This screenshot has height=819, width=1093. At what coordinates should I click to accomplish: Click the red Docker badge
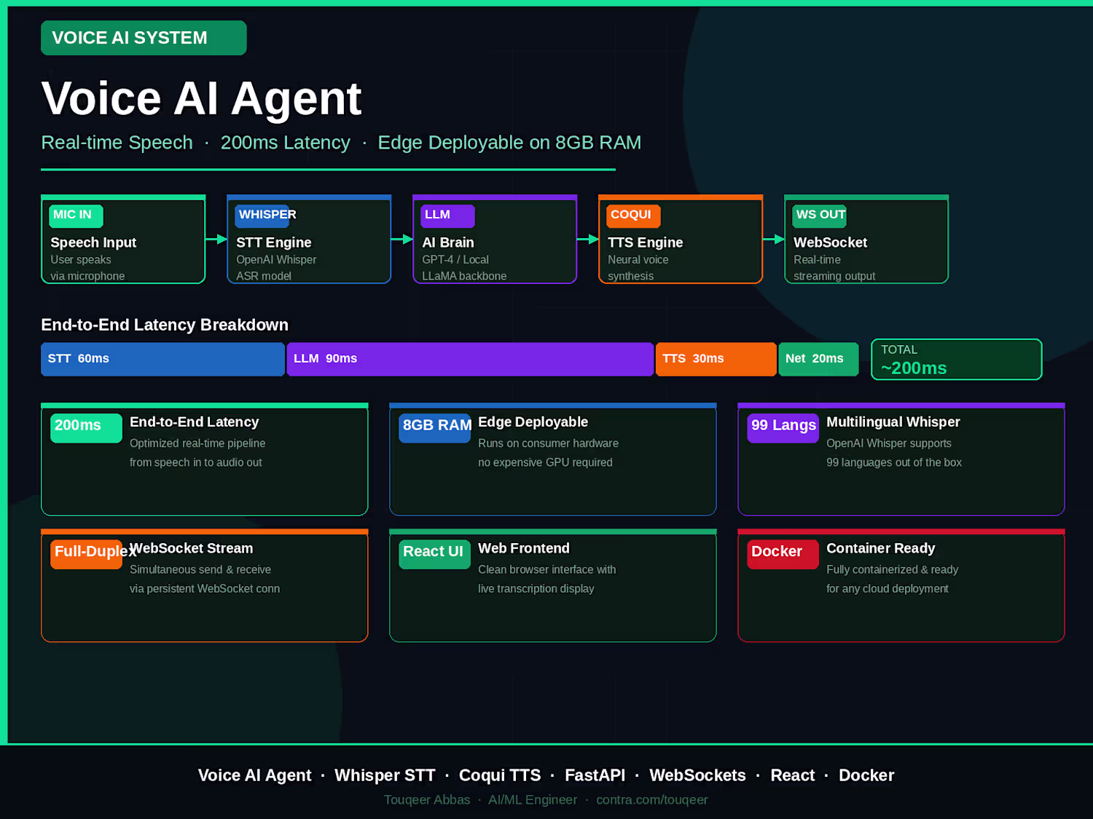pyautogui.click(x=783, y=554)
